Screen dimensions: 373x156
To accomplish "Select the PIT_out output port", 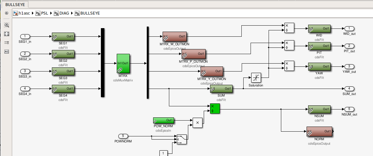I will (350, 46).
